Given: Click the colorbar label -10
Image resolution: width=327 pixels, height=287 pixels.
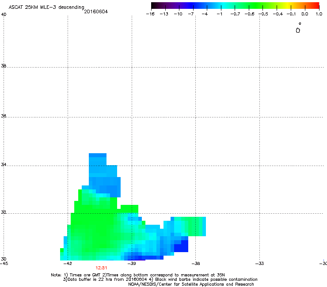Looking at the screenshot, I should [178, 14].
